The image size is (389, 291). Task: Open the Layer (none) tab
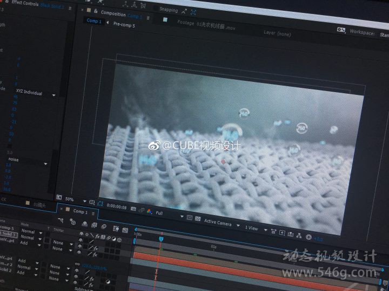point(277,33)
